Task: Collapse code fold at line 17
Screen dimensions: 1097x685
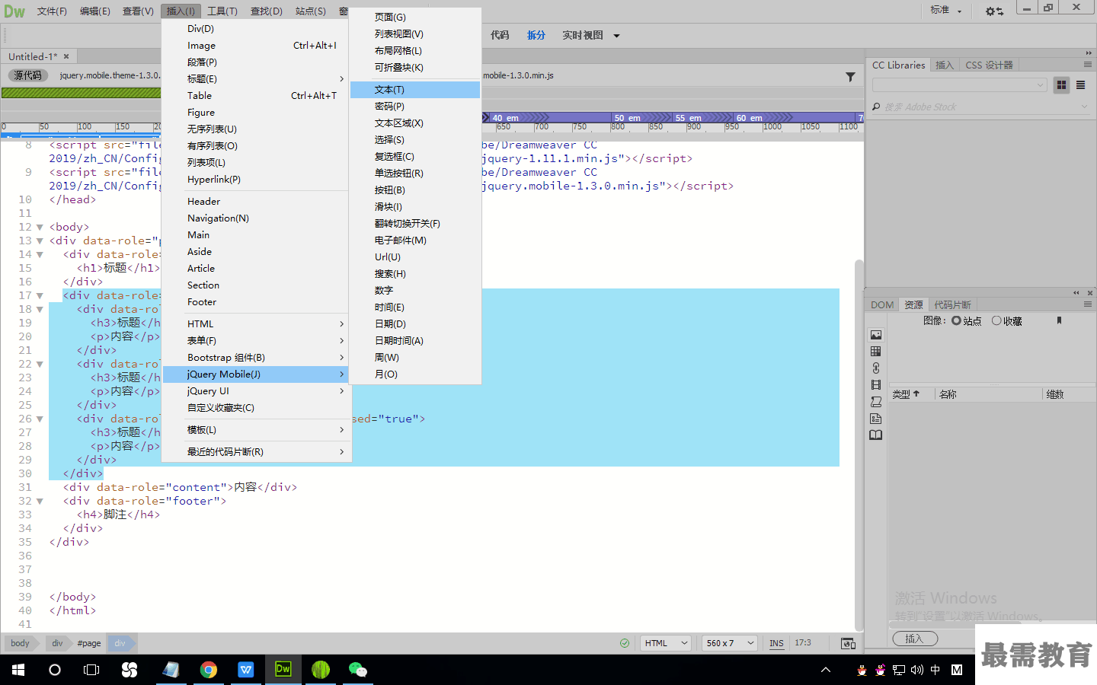Action: point(40,295)
